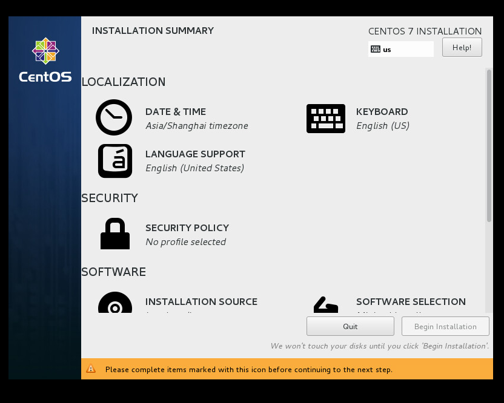Open the SECURITY POLICY setting
The image size is (504, 403).
(187, 228)
